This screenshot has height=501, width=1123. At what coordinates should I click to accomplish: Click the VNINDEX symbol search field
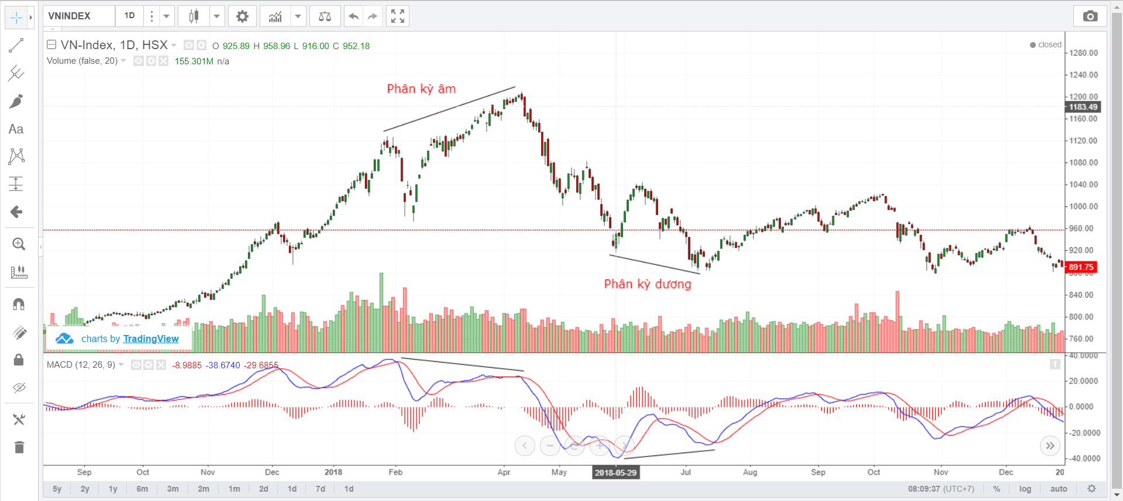tap(79, 16)
